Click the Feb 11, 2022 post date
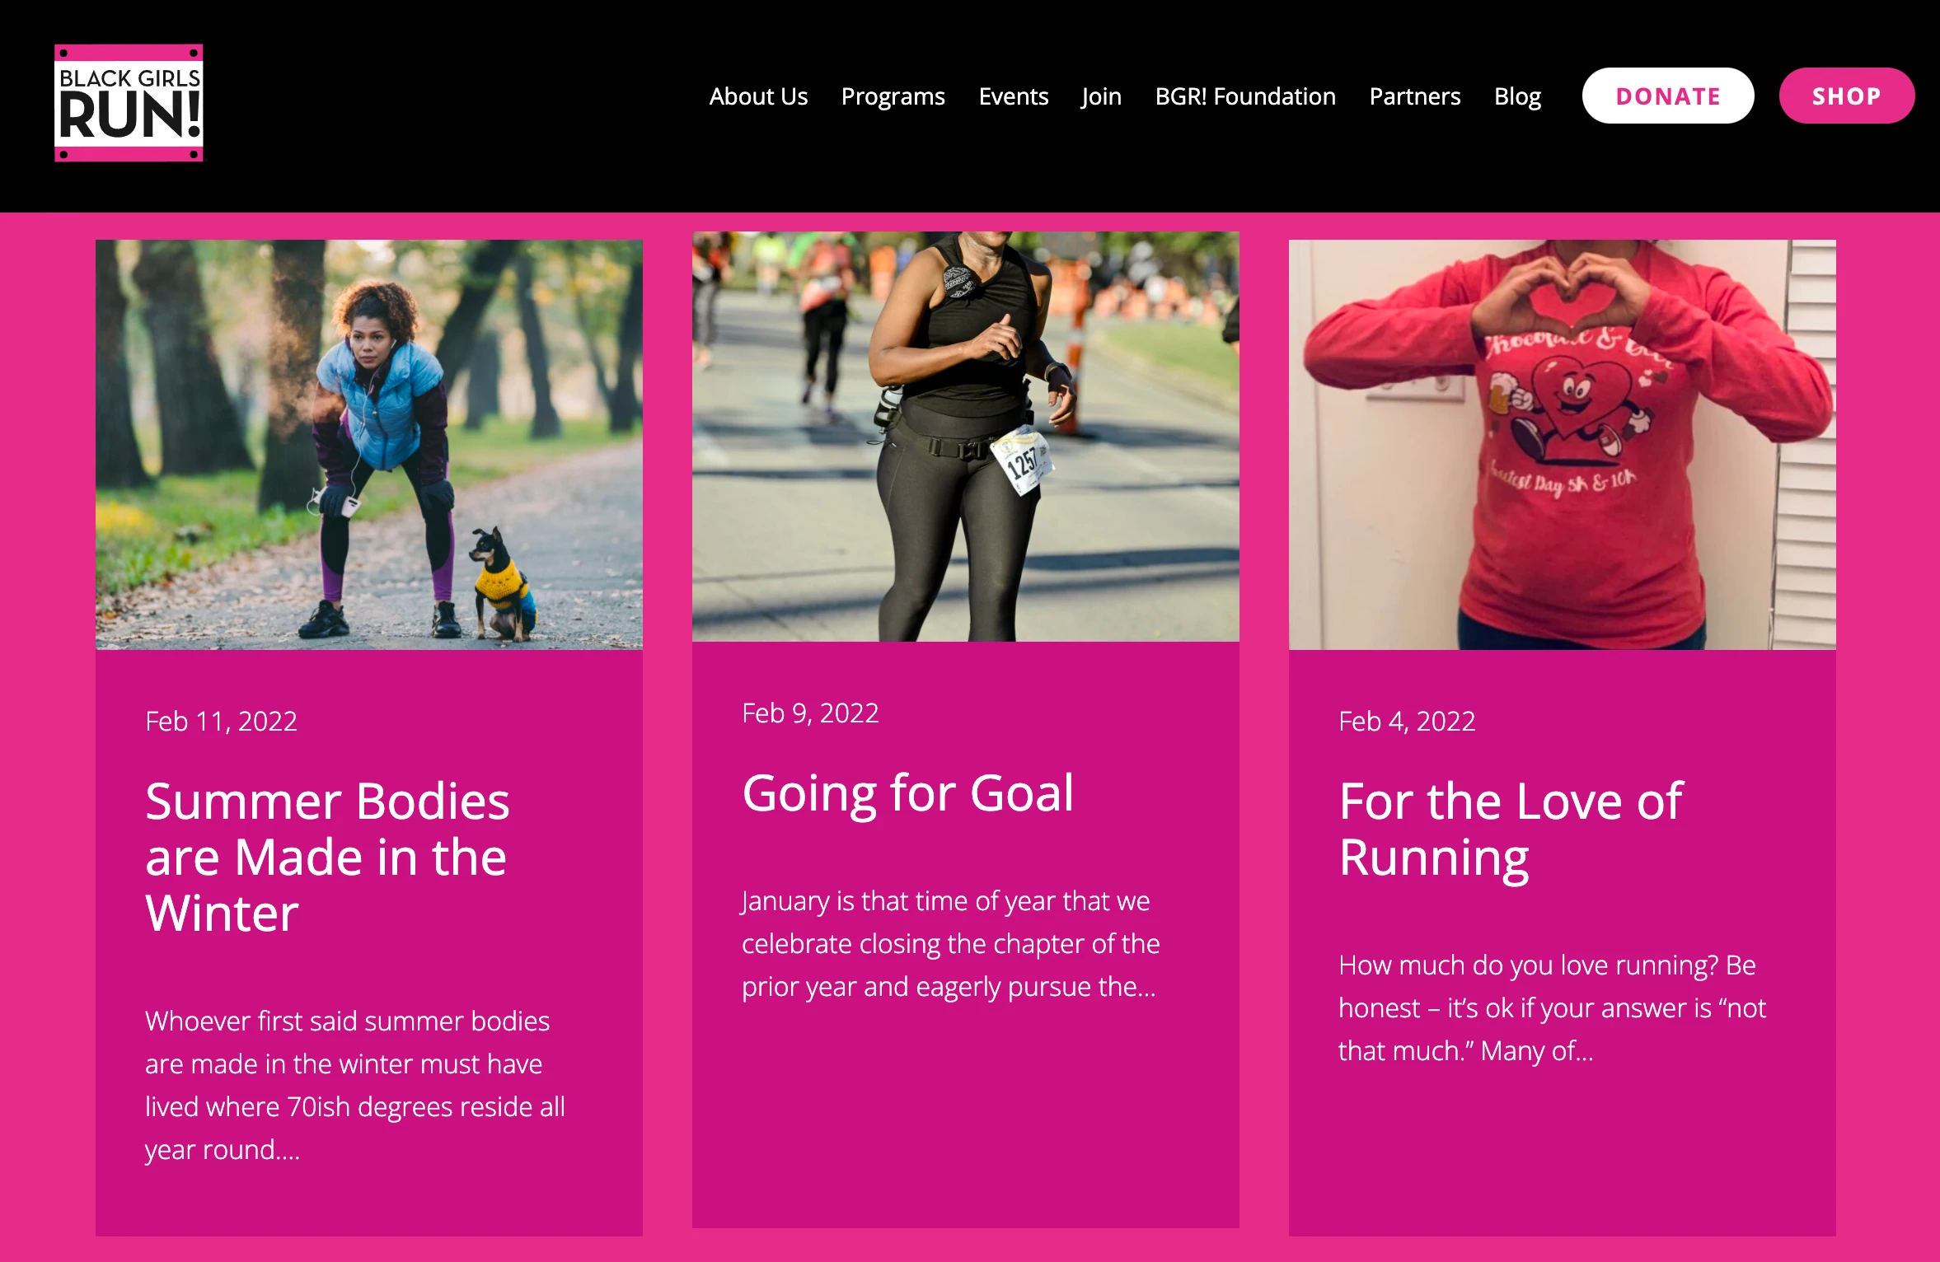The image size is (1940, 1262). tap(221, 721)
